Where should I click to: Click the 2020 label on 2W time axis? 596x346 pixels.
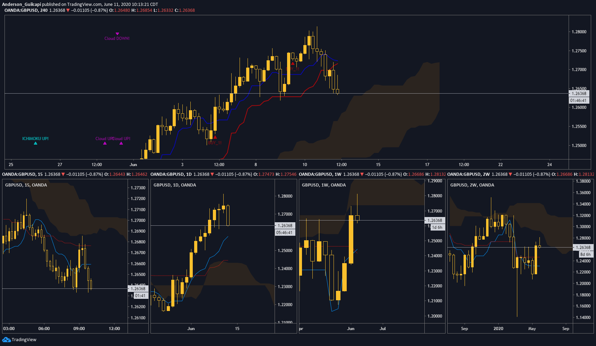(498, 329)
